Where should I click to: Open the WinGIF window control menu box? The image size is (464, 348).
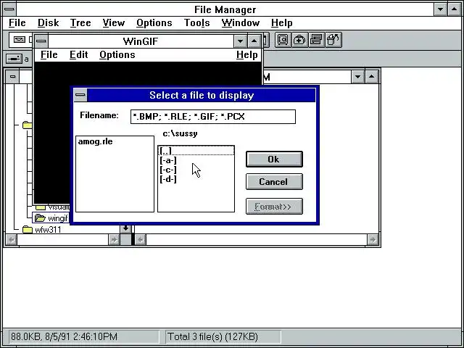point(41,41)
